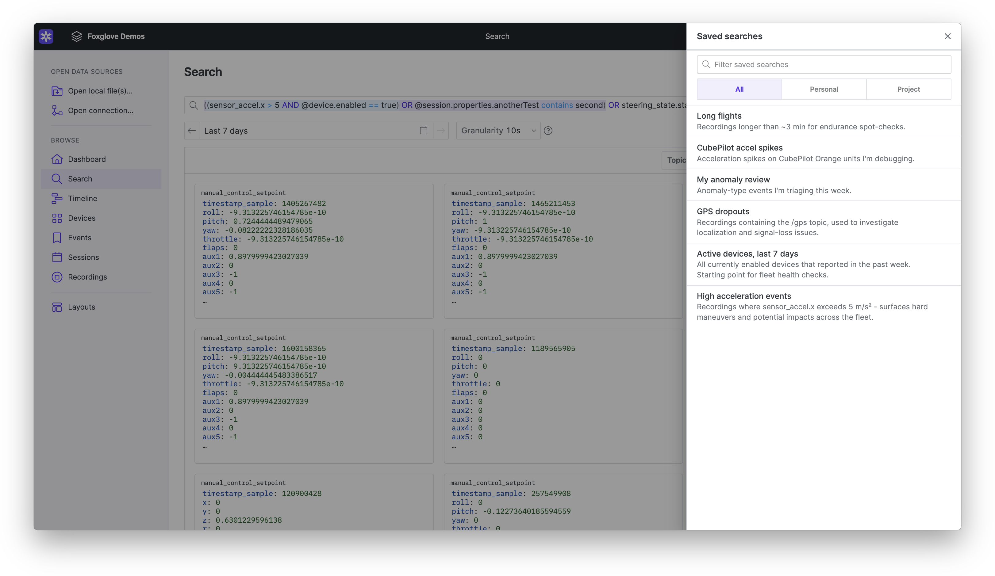Open the Sessions page
The image size is (995, 576).
click(x=101, y=257)
